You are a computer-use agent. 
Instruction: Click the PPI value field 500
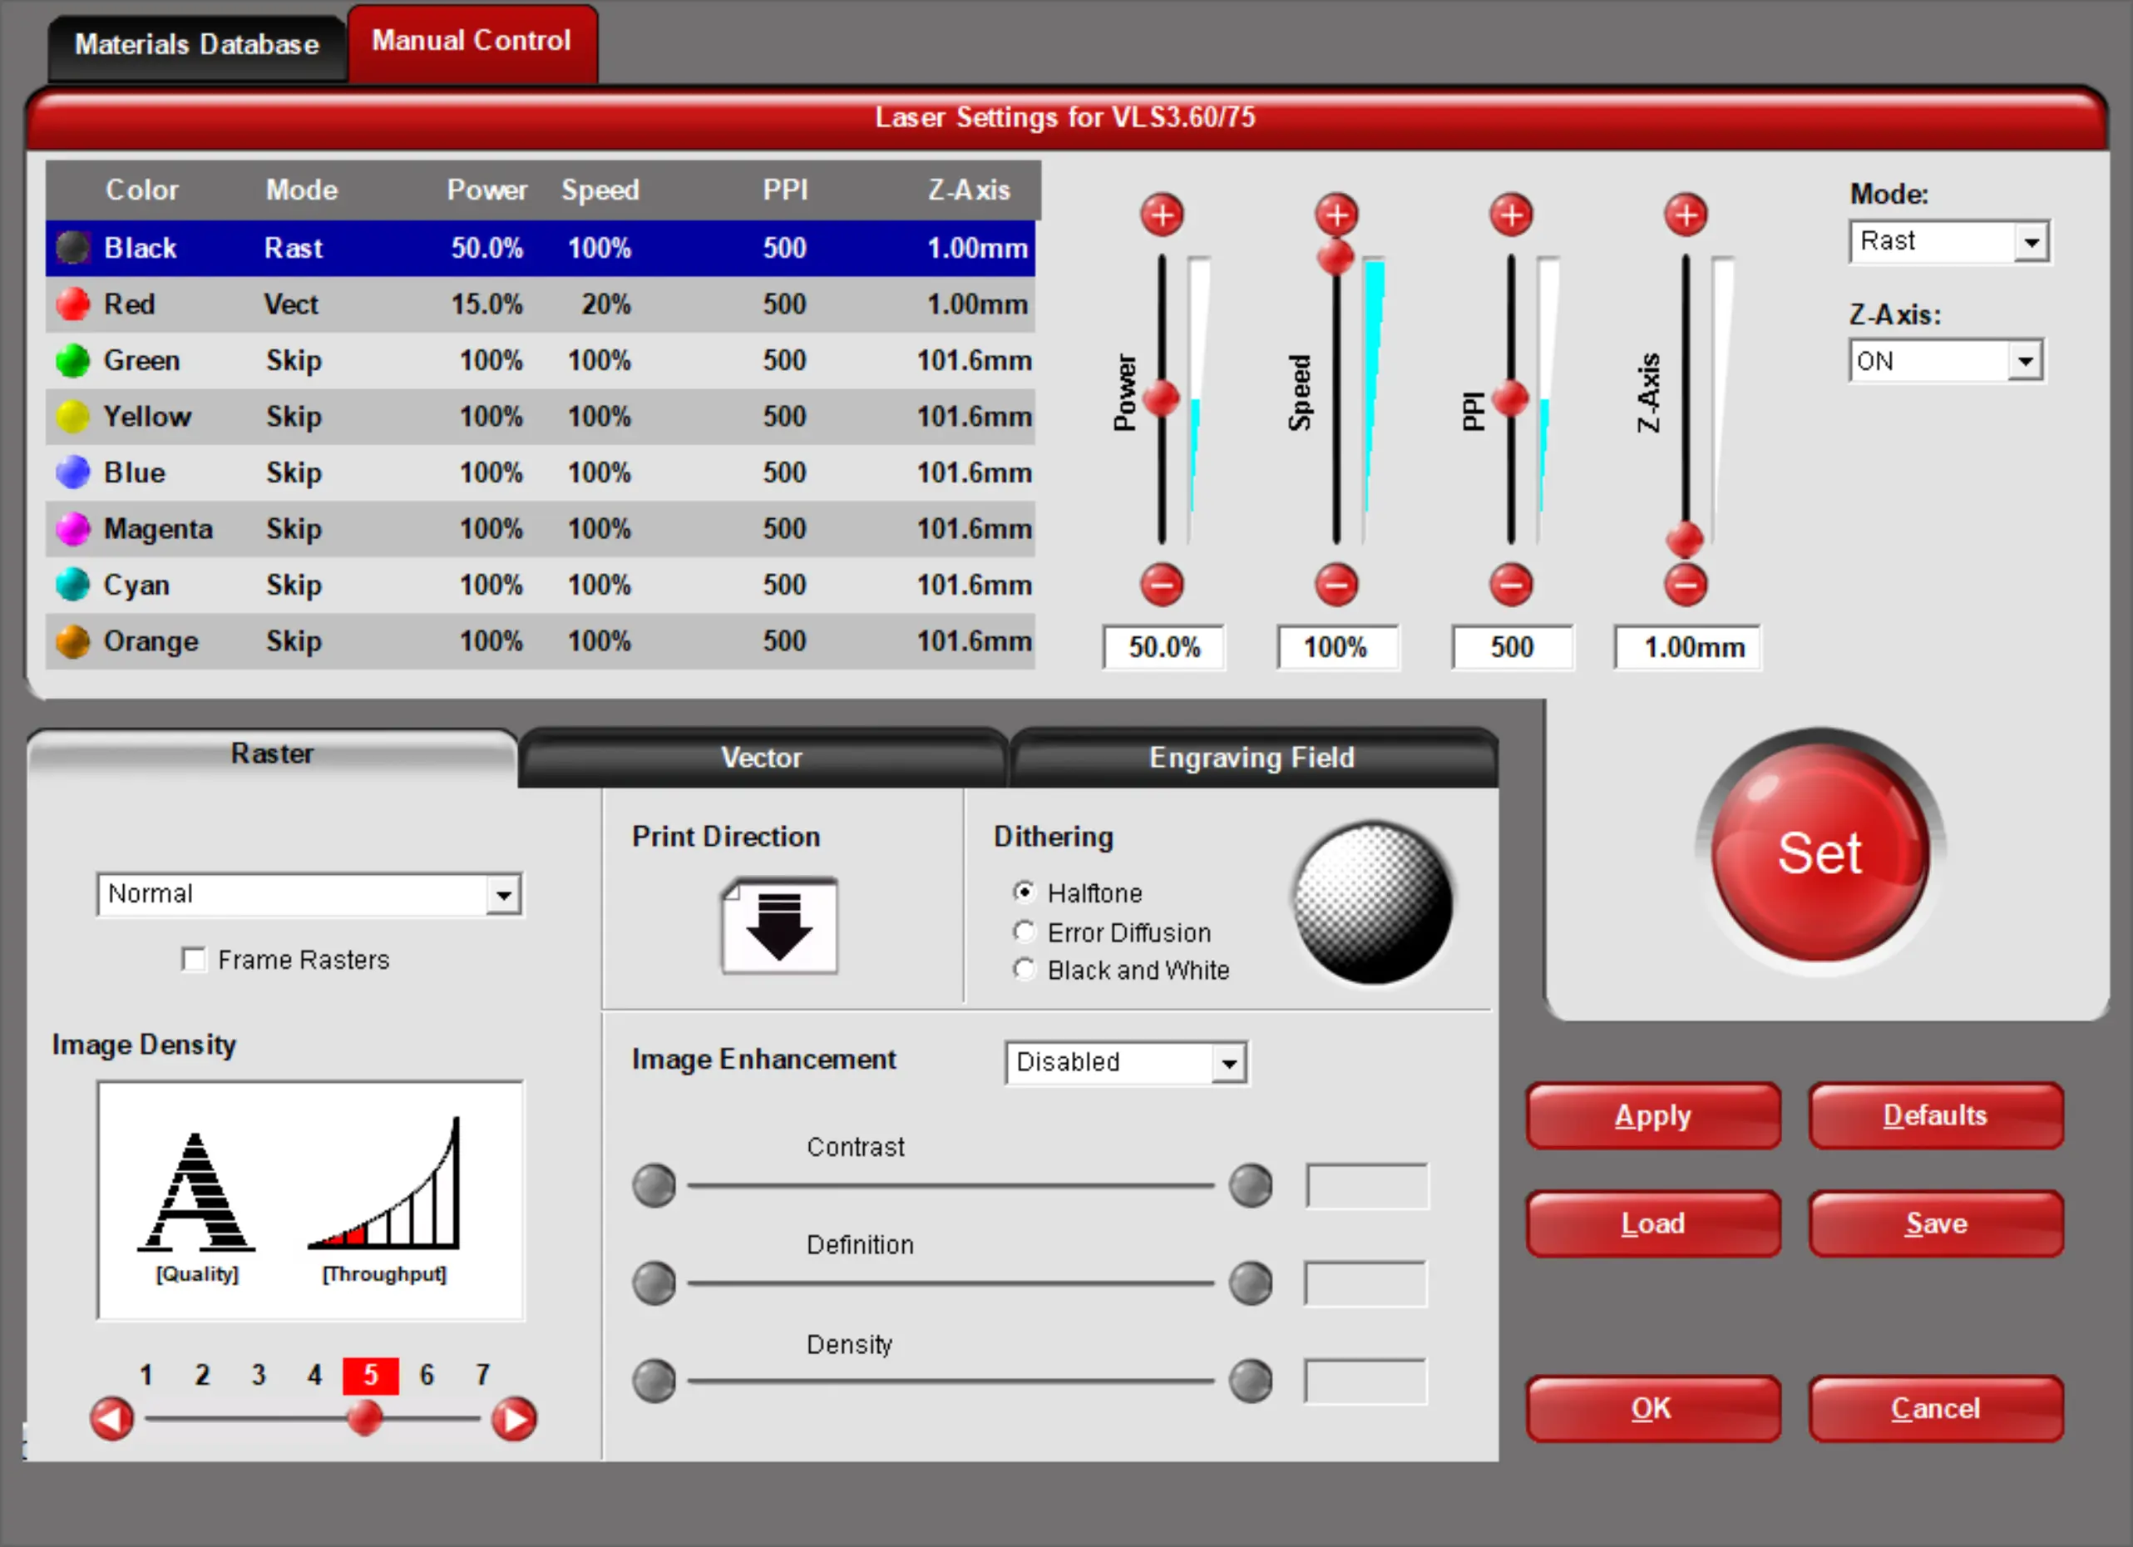[x=1513, y=647]
